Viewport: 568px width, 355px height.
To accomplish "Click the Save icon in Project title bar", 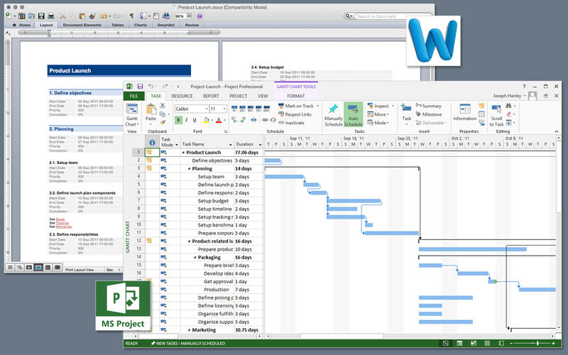I will [140, 87].
